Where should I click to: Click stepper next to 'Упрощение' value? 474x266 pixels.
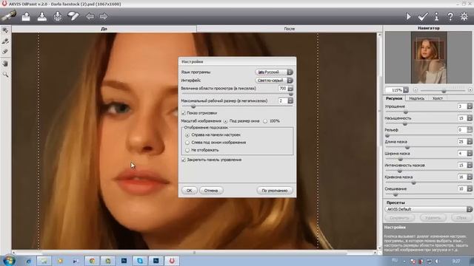point(470,106)
